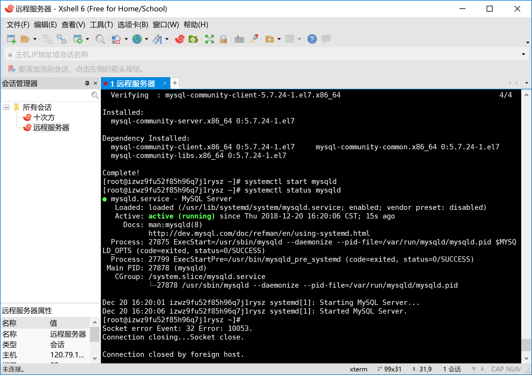Click the Open session folder icon
532x375 pixels.
click(x=25, y=39)
